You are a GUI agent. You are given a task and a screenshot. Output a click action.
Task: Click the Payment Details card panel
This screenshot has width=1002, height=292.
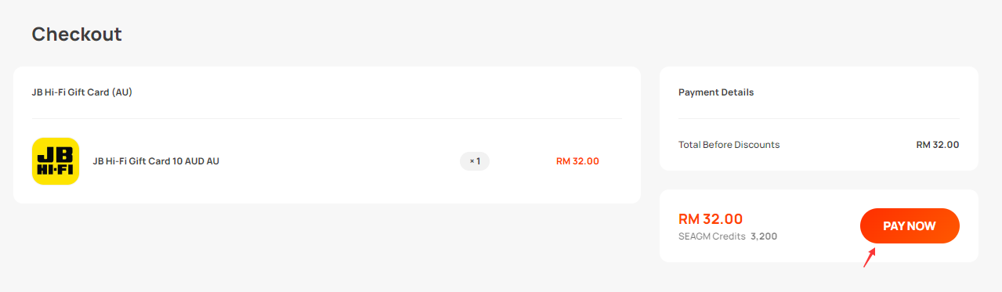(x=819, y=118)
